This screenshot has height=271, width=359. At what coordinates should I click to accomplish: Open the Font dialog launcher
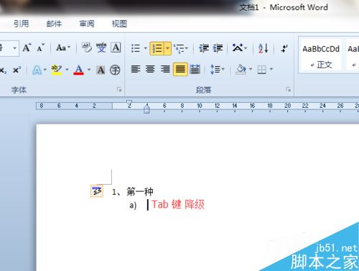(119, 89)
